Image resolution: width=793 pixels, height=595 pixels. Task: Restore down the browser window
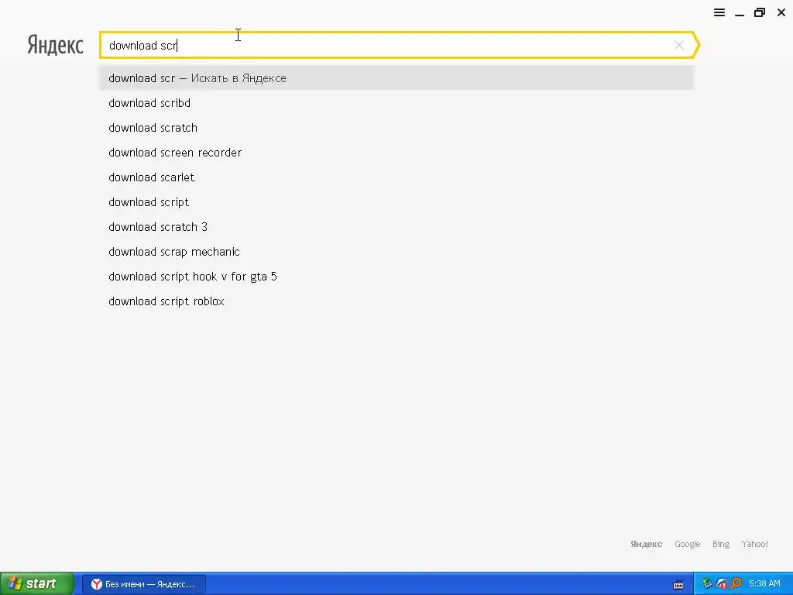tap(760, 12)
